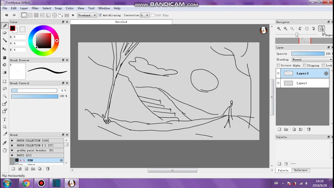Select the Operation arrow tool

(4, 127)
